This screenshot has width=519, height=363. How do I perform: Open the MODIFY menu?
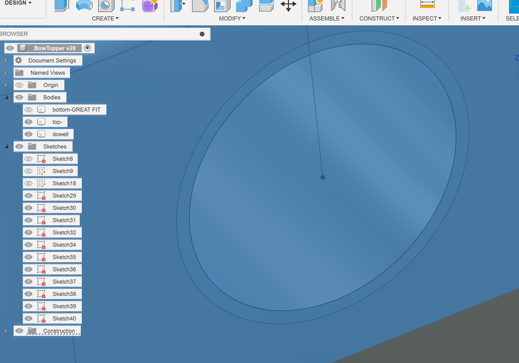tap(231, 18)
